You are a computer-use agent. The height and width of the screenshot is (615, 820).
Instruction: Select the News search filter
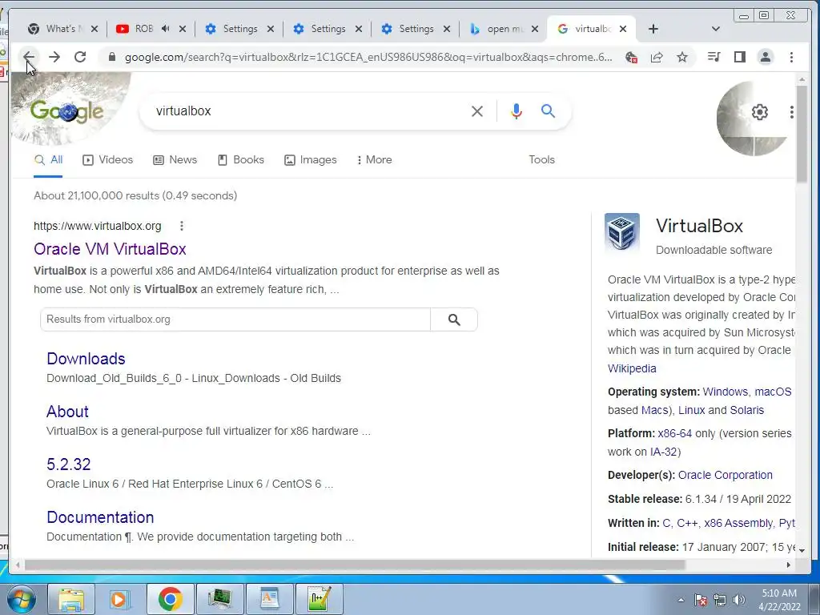click(x=175, y=160)
